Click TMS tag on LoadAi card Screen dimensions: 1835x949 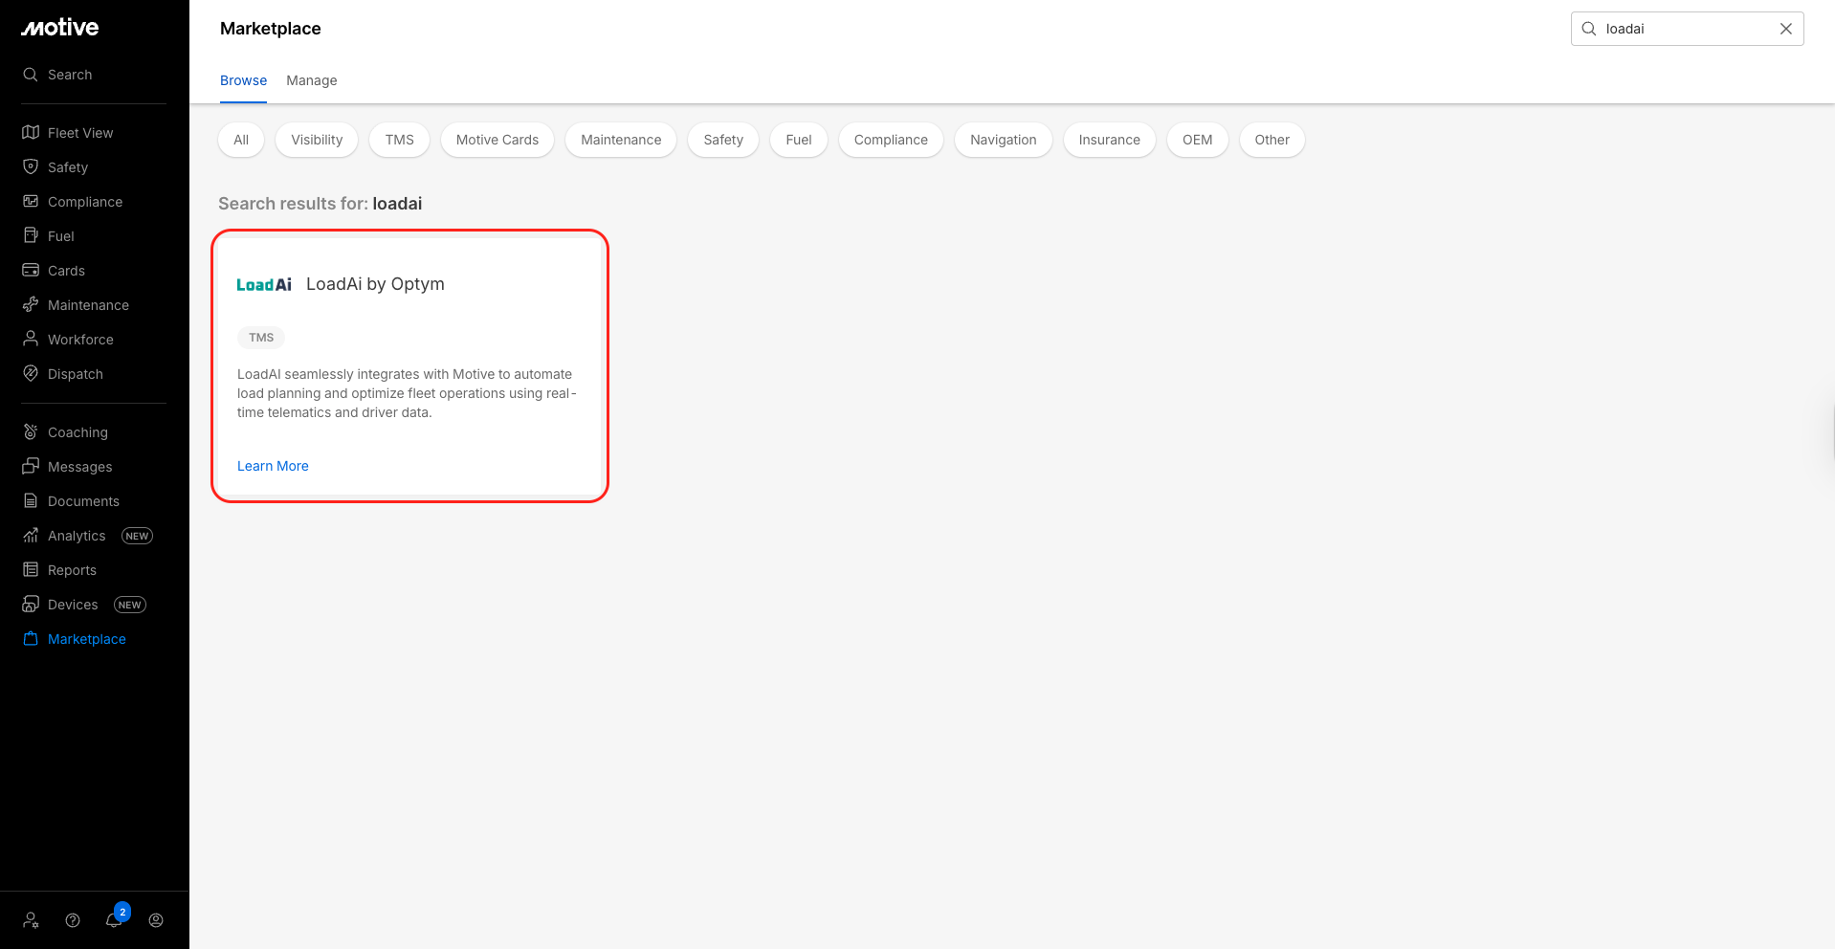click(261, 338)
